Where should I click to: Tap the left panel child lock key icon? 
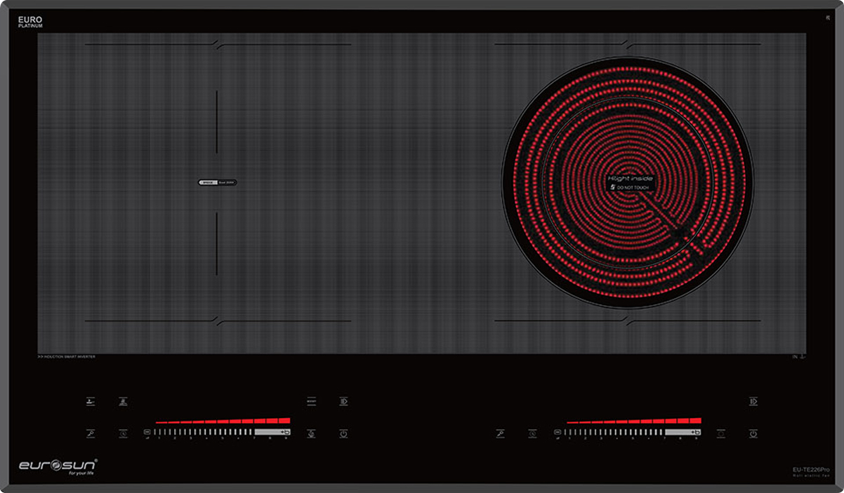coord(91,434)
